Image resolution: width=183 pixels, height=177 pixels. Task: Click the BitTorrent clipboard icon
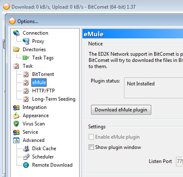pyautogui.click(x=26, y=74)
